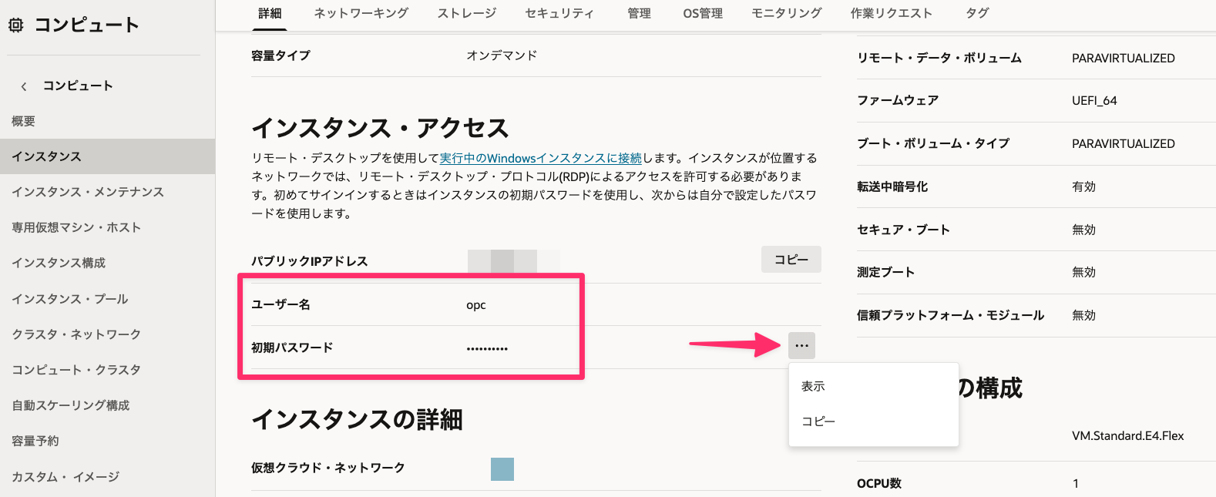Click the 転送中暗号化 有効 value

point(1084,186)
